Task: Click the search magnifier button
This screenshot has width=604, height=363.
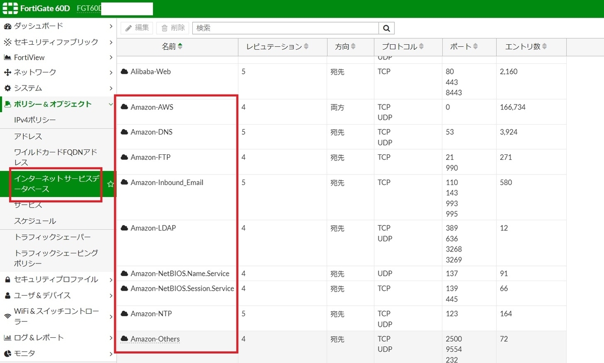Action: pos(387,28)
